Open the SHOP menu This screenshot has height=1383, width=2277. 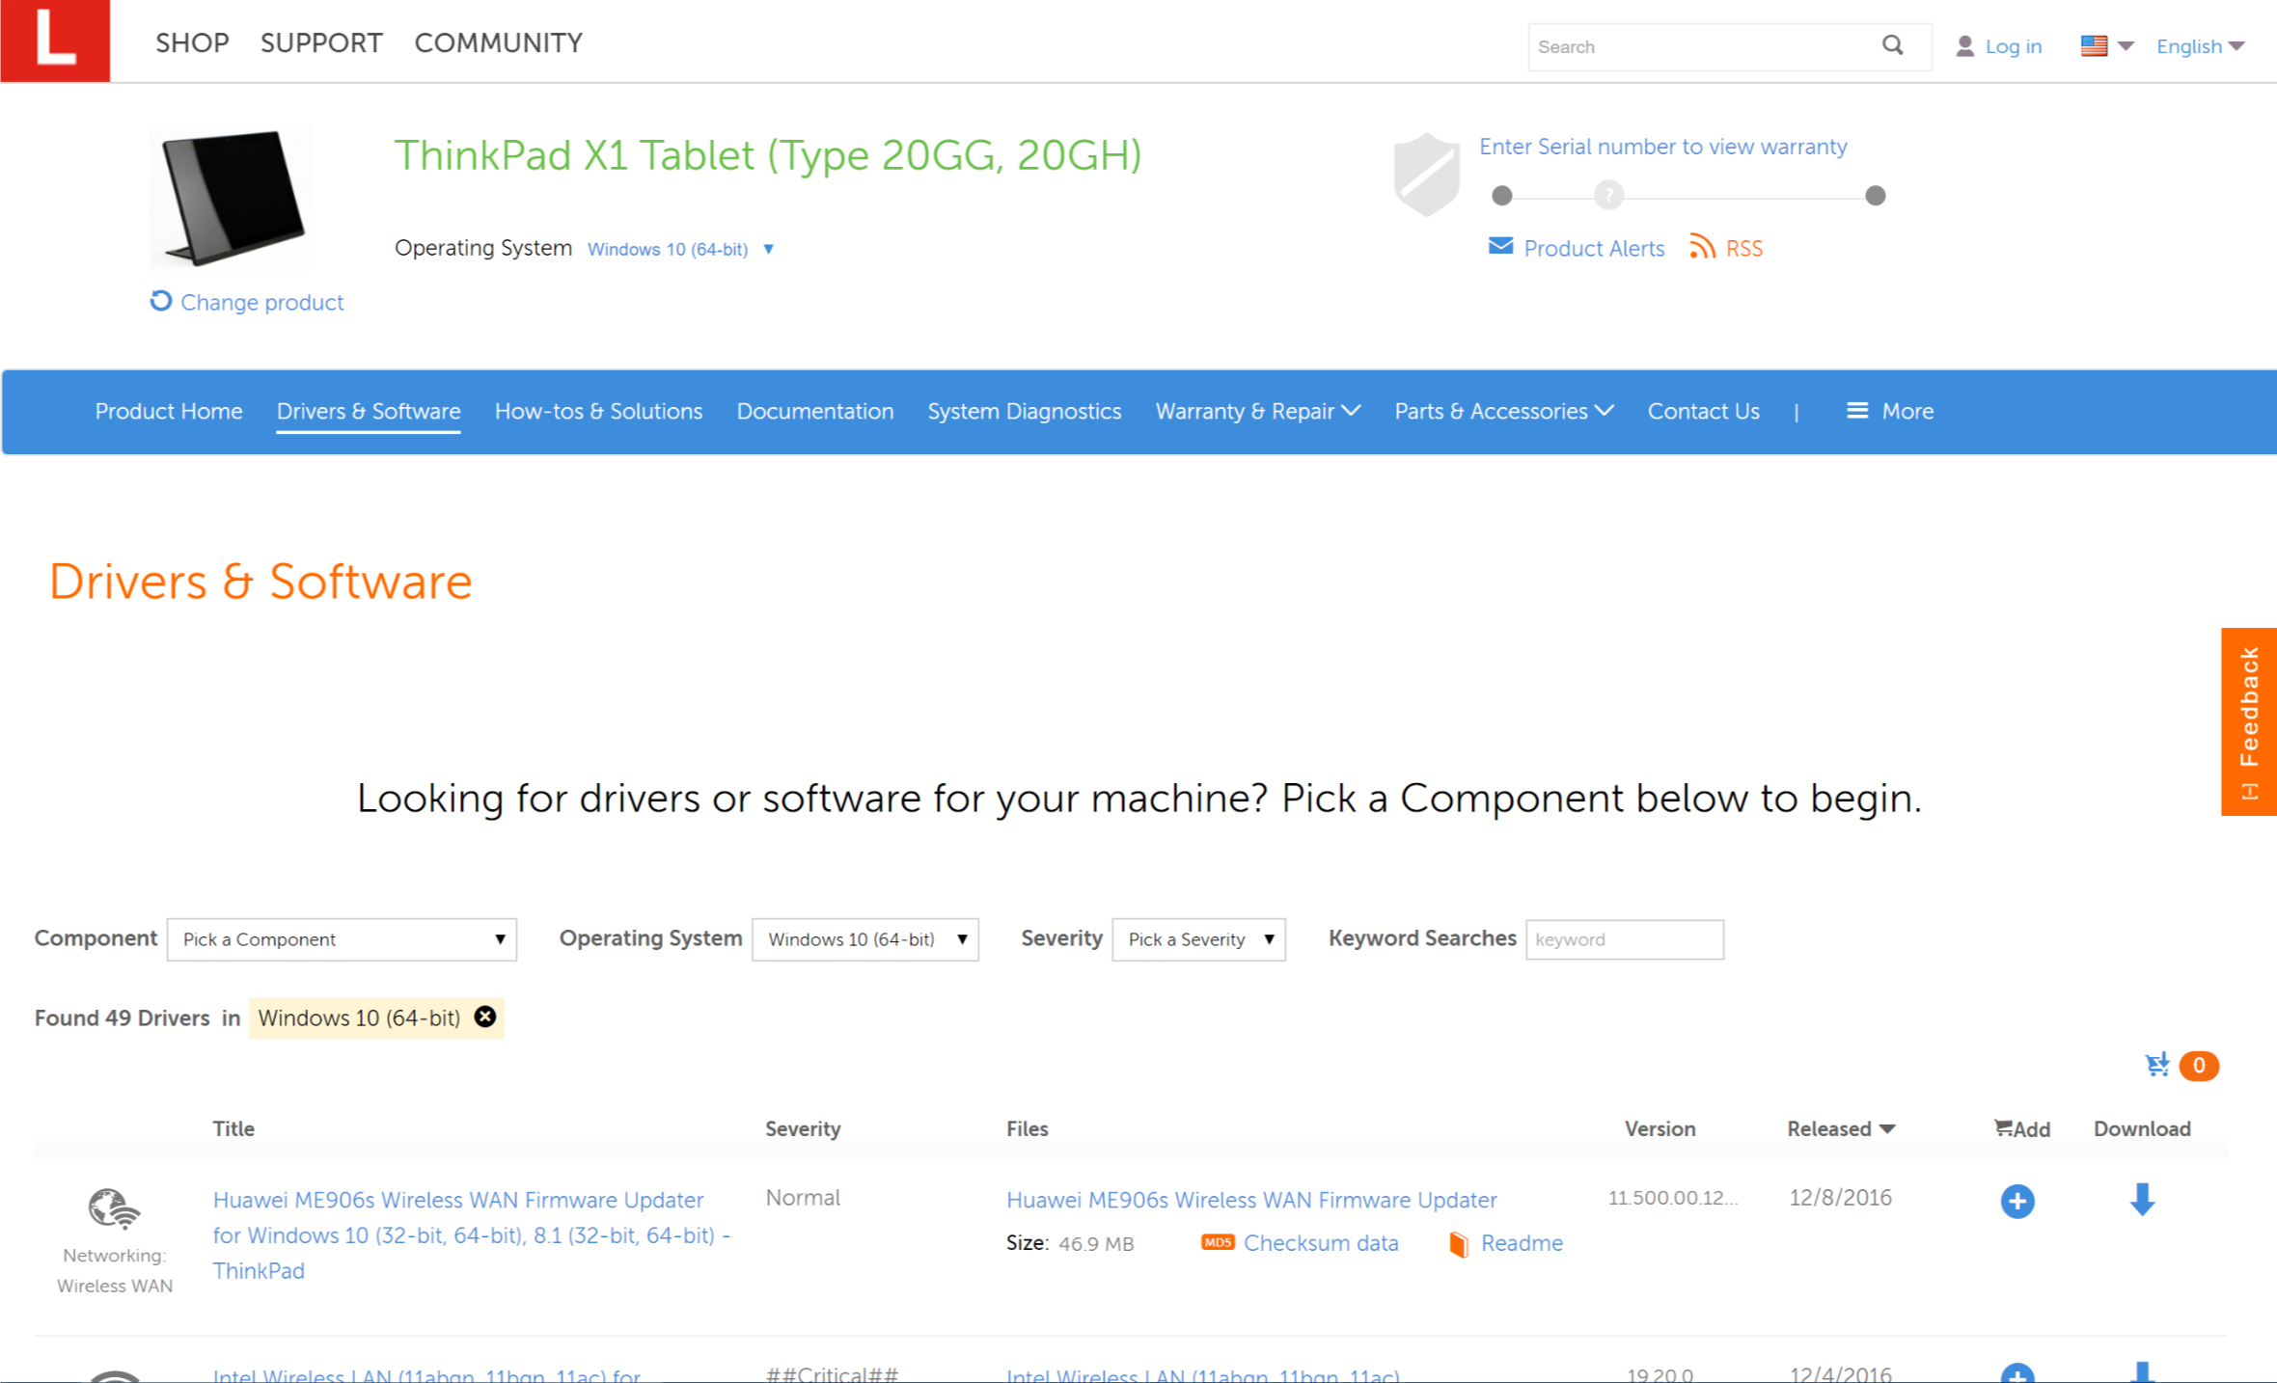(x=192, y=42)
